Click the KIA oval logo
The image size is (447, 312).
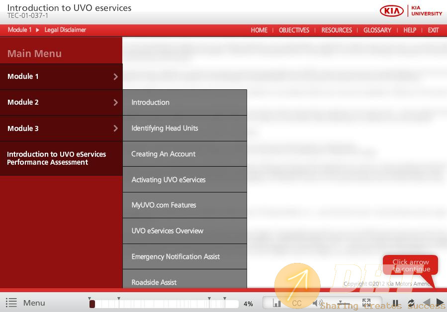(x=392, y=11)
